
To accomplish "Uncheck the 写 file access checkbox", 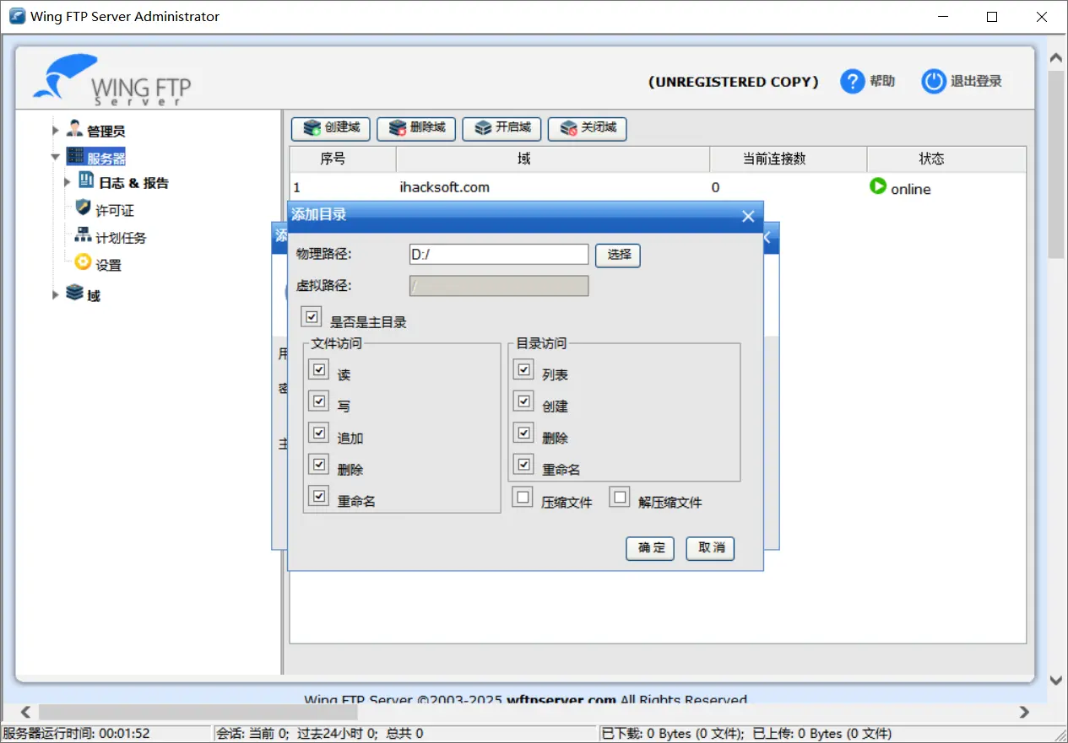I will pyautogui.click(x=318, y=401).
